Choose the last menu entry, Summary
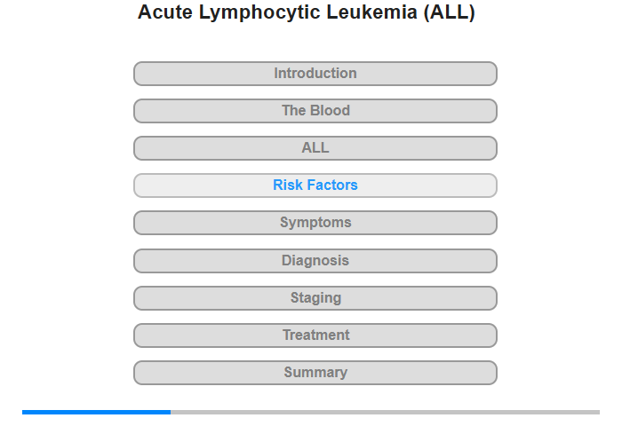The image size is (622, 426). coord(315,373)
